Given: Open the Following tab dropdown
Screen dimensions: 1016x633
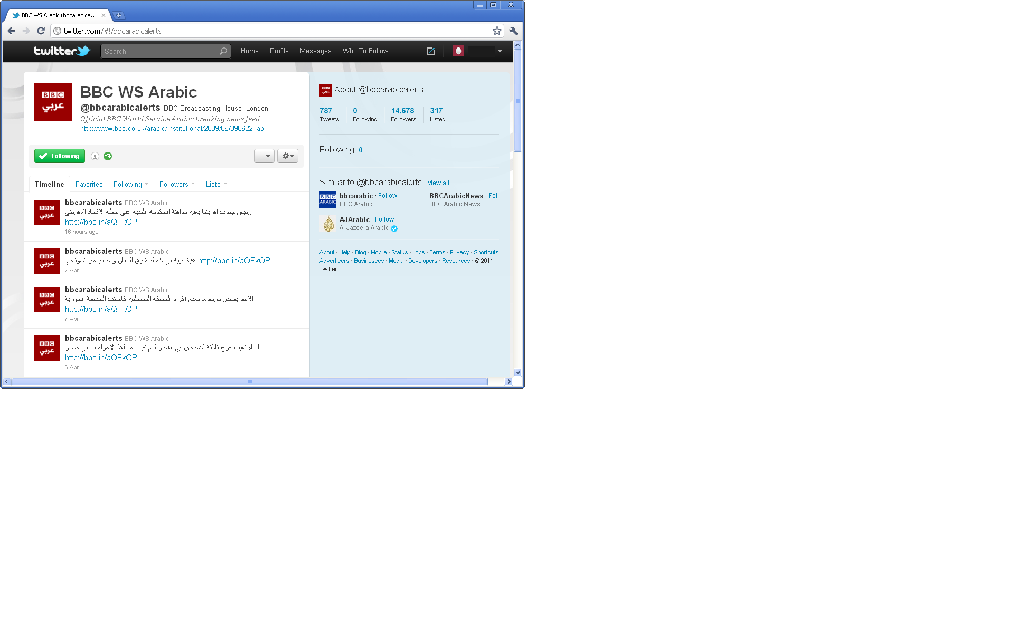Looking at the screenshot, I should (x=131, y=184).
